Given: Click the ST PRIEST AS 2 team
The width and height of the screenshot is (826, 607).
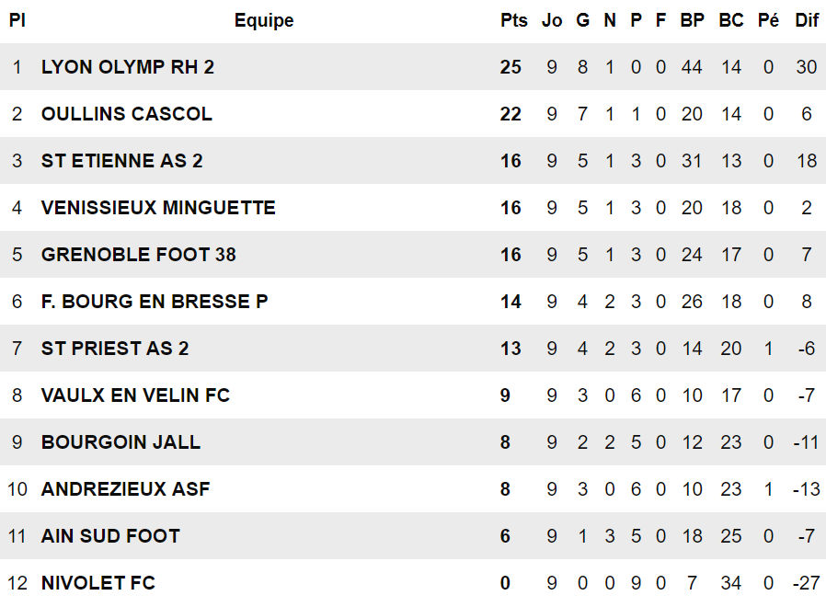Looking at the screenshot, I should pyautogui.click(x=115, y=349).
